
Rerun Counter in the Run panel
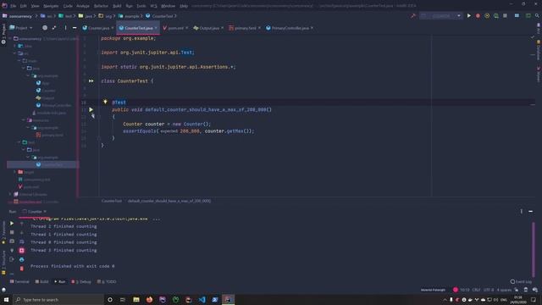[x=12, y=224]
